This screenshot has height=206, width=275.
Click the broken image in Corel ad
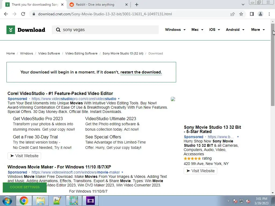[173, 99]
